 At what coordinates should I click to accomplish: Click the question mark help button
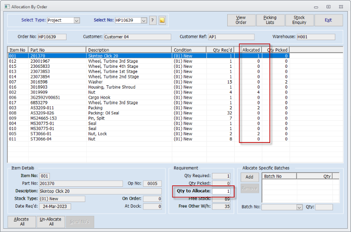(152, 20)
